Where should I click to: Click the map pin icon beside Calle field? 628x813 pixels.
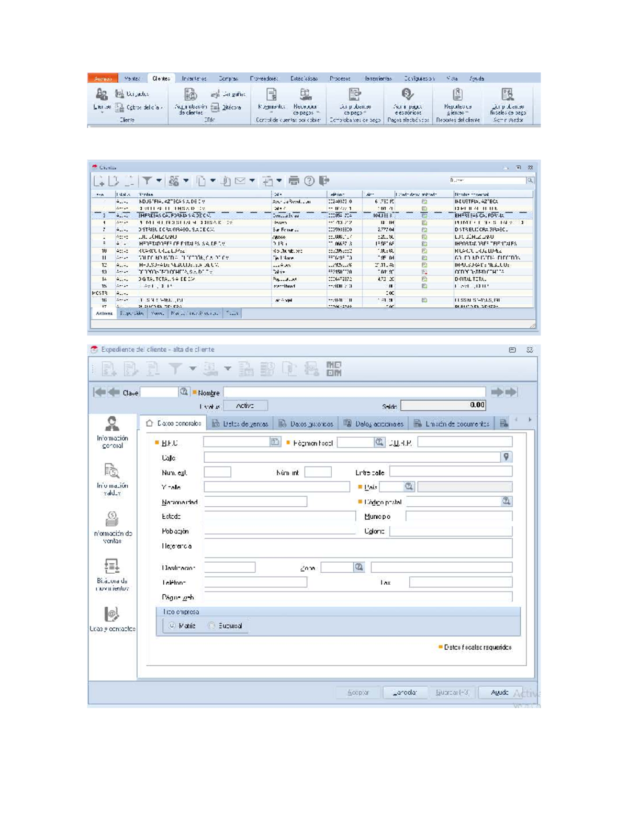[506, 457]
